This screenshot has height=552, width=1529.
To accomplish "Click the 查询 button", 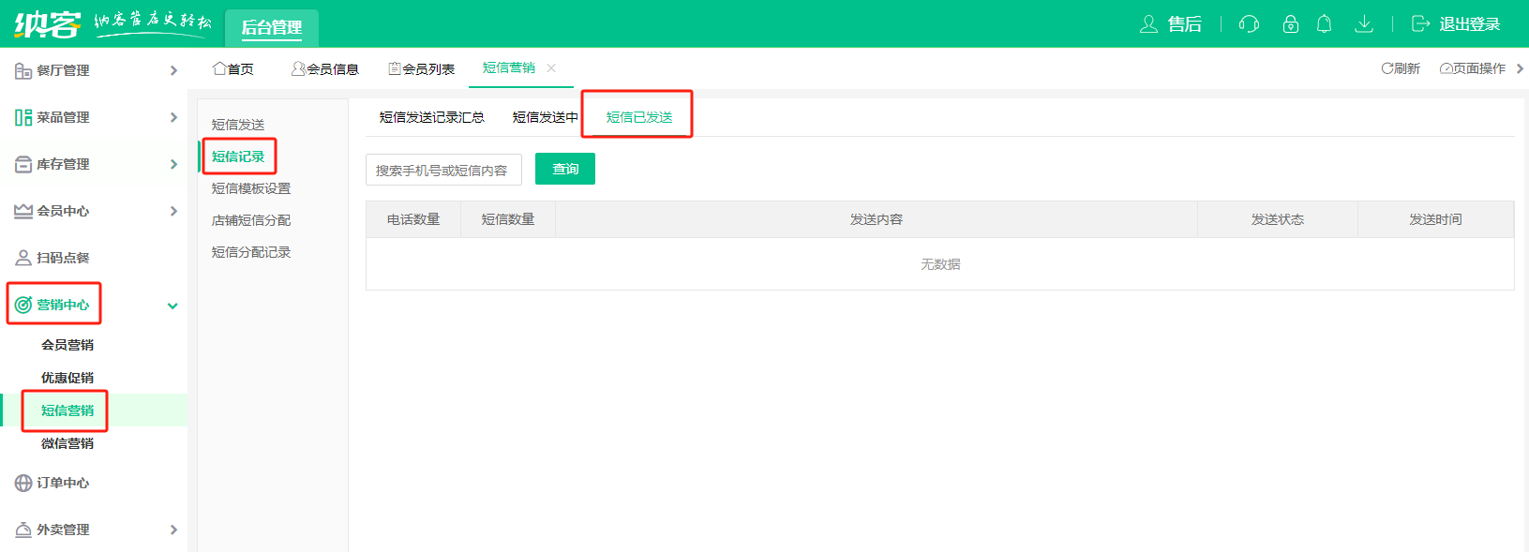I will coord(565,169).
